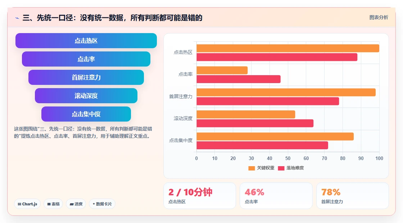Click the 点击率 axis label in chart
This screenshot has width=403, height=223.
pos(185,74)
